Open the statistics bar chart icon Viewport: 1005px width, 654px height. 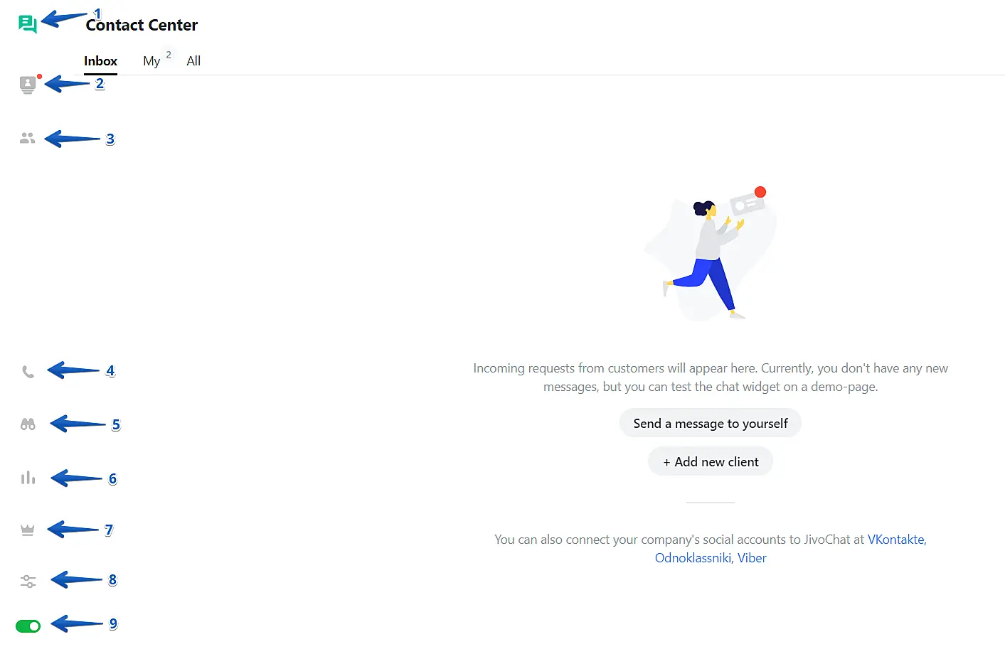tap(28, 478)
